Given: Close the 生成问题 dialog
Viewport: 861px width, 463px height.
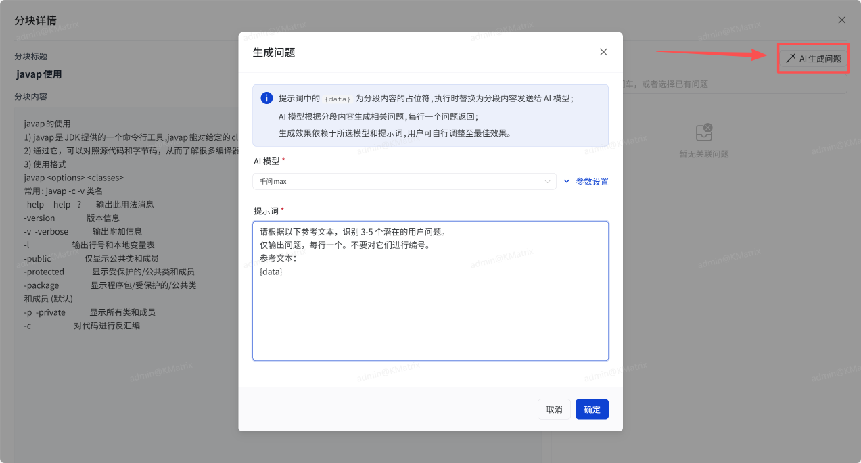Looking at the screenshot, I should tap(603, 52).
